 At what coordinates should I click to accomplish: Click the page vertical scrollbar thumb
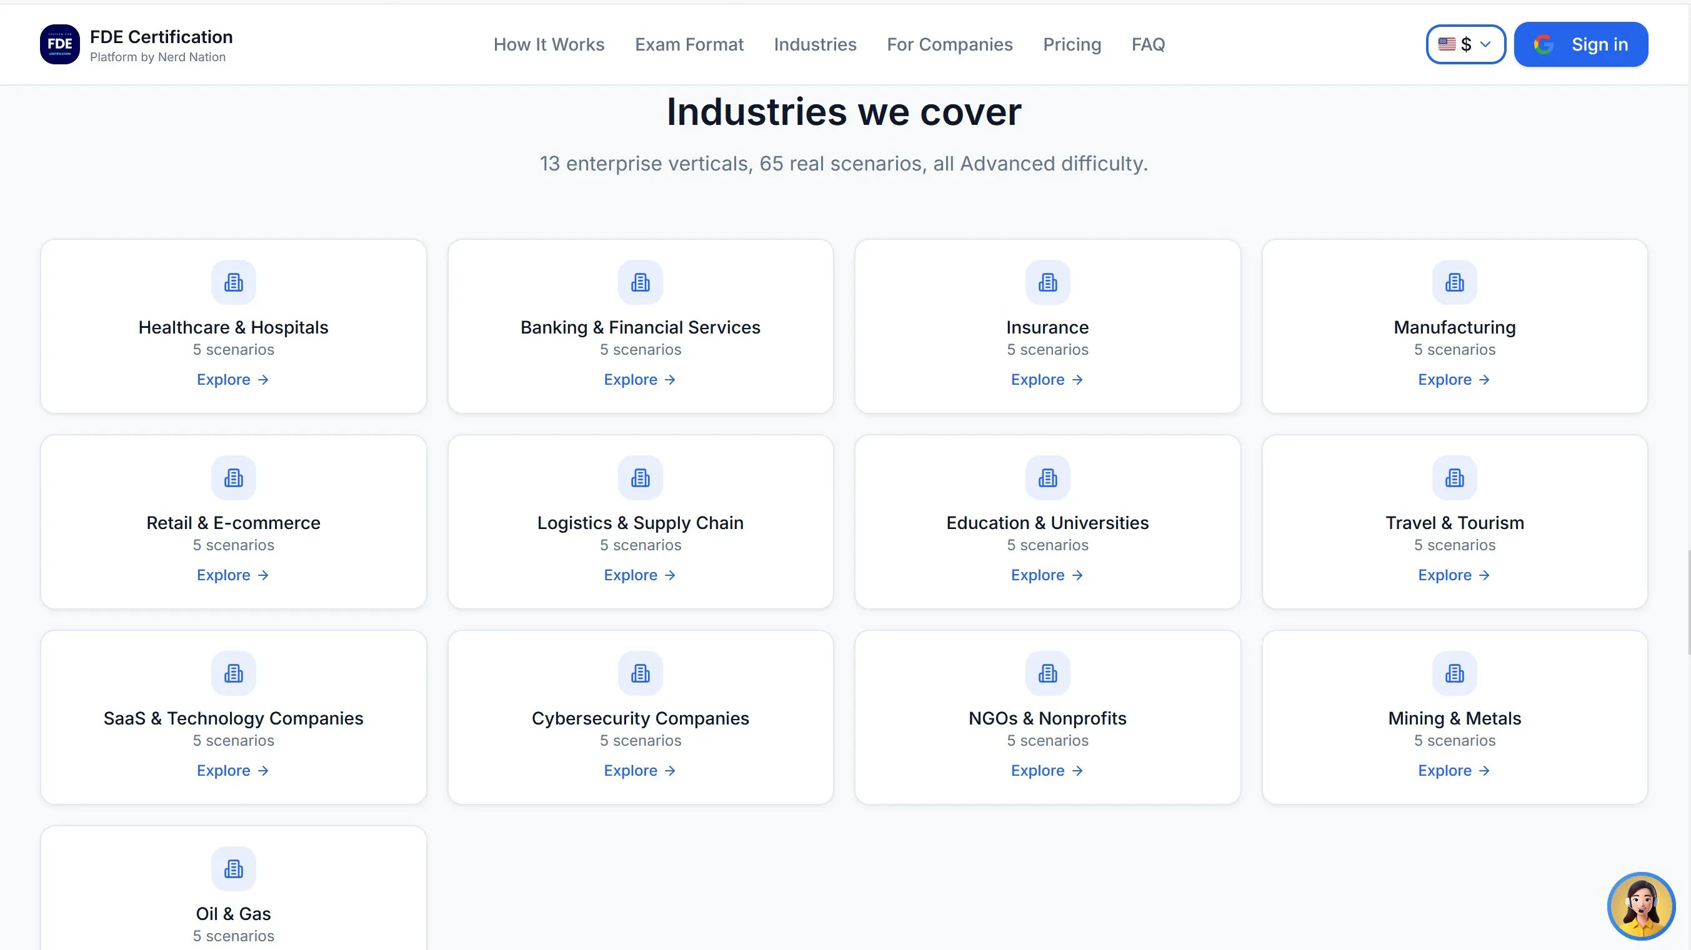1689,602
